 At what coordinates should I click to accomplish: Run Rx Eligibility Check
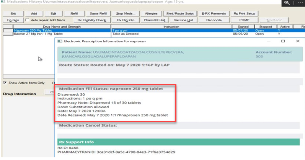point(91,20)
